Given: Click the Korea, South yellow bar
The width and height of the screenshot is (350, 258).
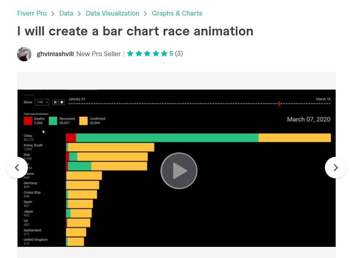Looking at the screenshot, I should tap(111, 147).
